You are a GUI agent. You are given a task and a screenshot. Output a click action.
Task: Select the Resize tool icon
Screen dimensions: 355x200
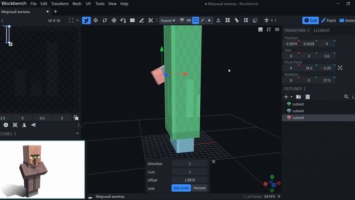(x=95, y=21)
